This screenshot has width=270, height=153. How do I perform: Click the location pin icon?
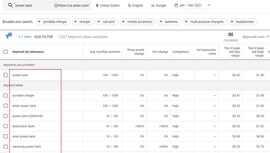97,5
